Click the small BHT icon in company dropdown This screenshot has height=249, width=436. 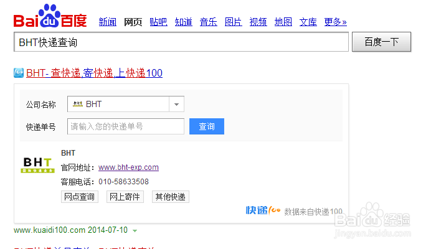pyautogui.click(x=78, y=104)
